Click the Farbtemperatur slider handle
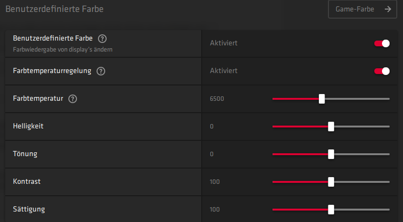 322,99
